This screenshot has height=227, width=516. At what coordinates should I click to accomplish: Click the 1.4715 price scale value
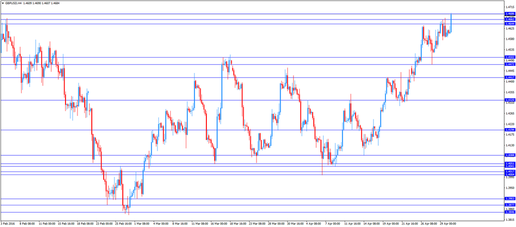pos(510,7)
